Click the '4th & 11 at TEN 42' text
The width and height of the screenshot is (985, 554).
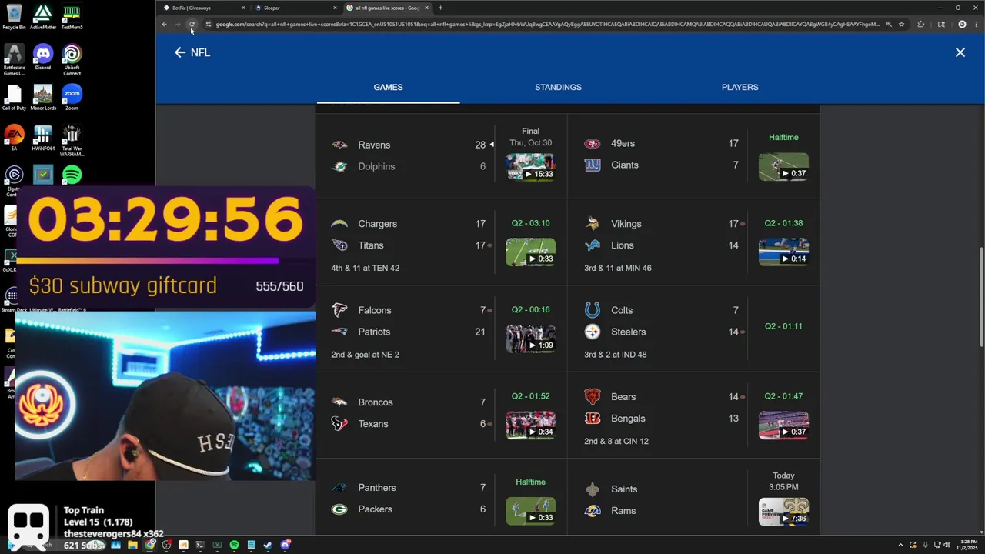[x=365, y=268]
